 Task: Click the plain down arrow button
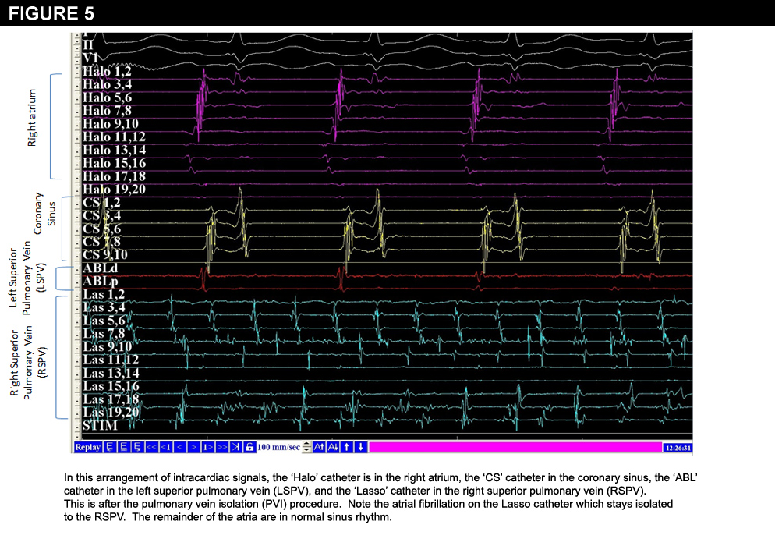[360, 447]
